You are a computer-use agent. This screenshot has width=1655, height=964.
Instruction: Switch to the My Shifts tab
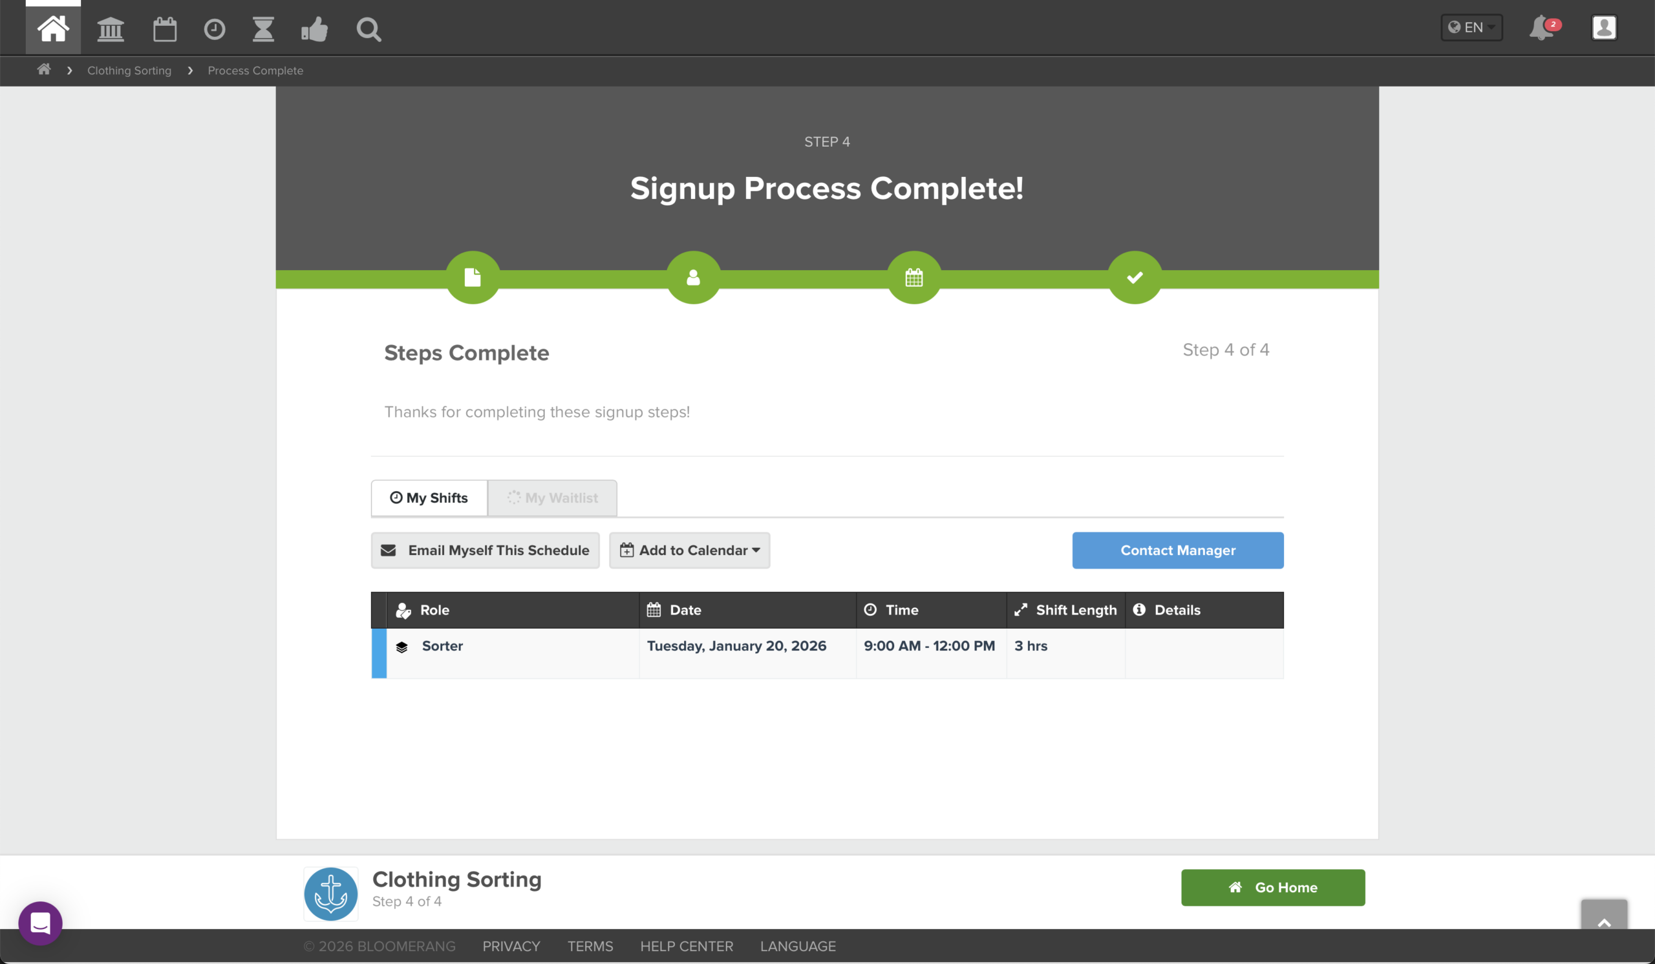click(x=429, y=498)
